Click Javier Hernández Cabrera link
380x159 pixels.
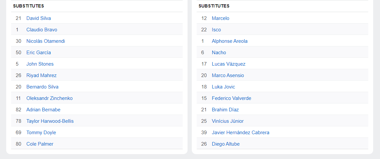point(240,133)
